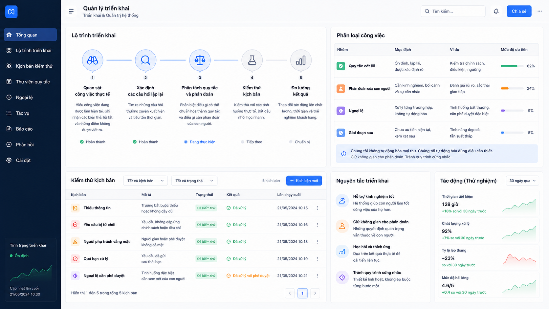Open Lộ trình triển khai in sidebar
The width and height of the screenshot is (549, 309).
coord(30,51)
